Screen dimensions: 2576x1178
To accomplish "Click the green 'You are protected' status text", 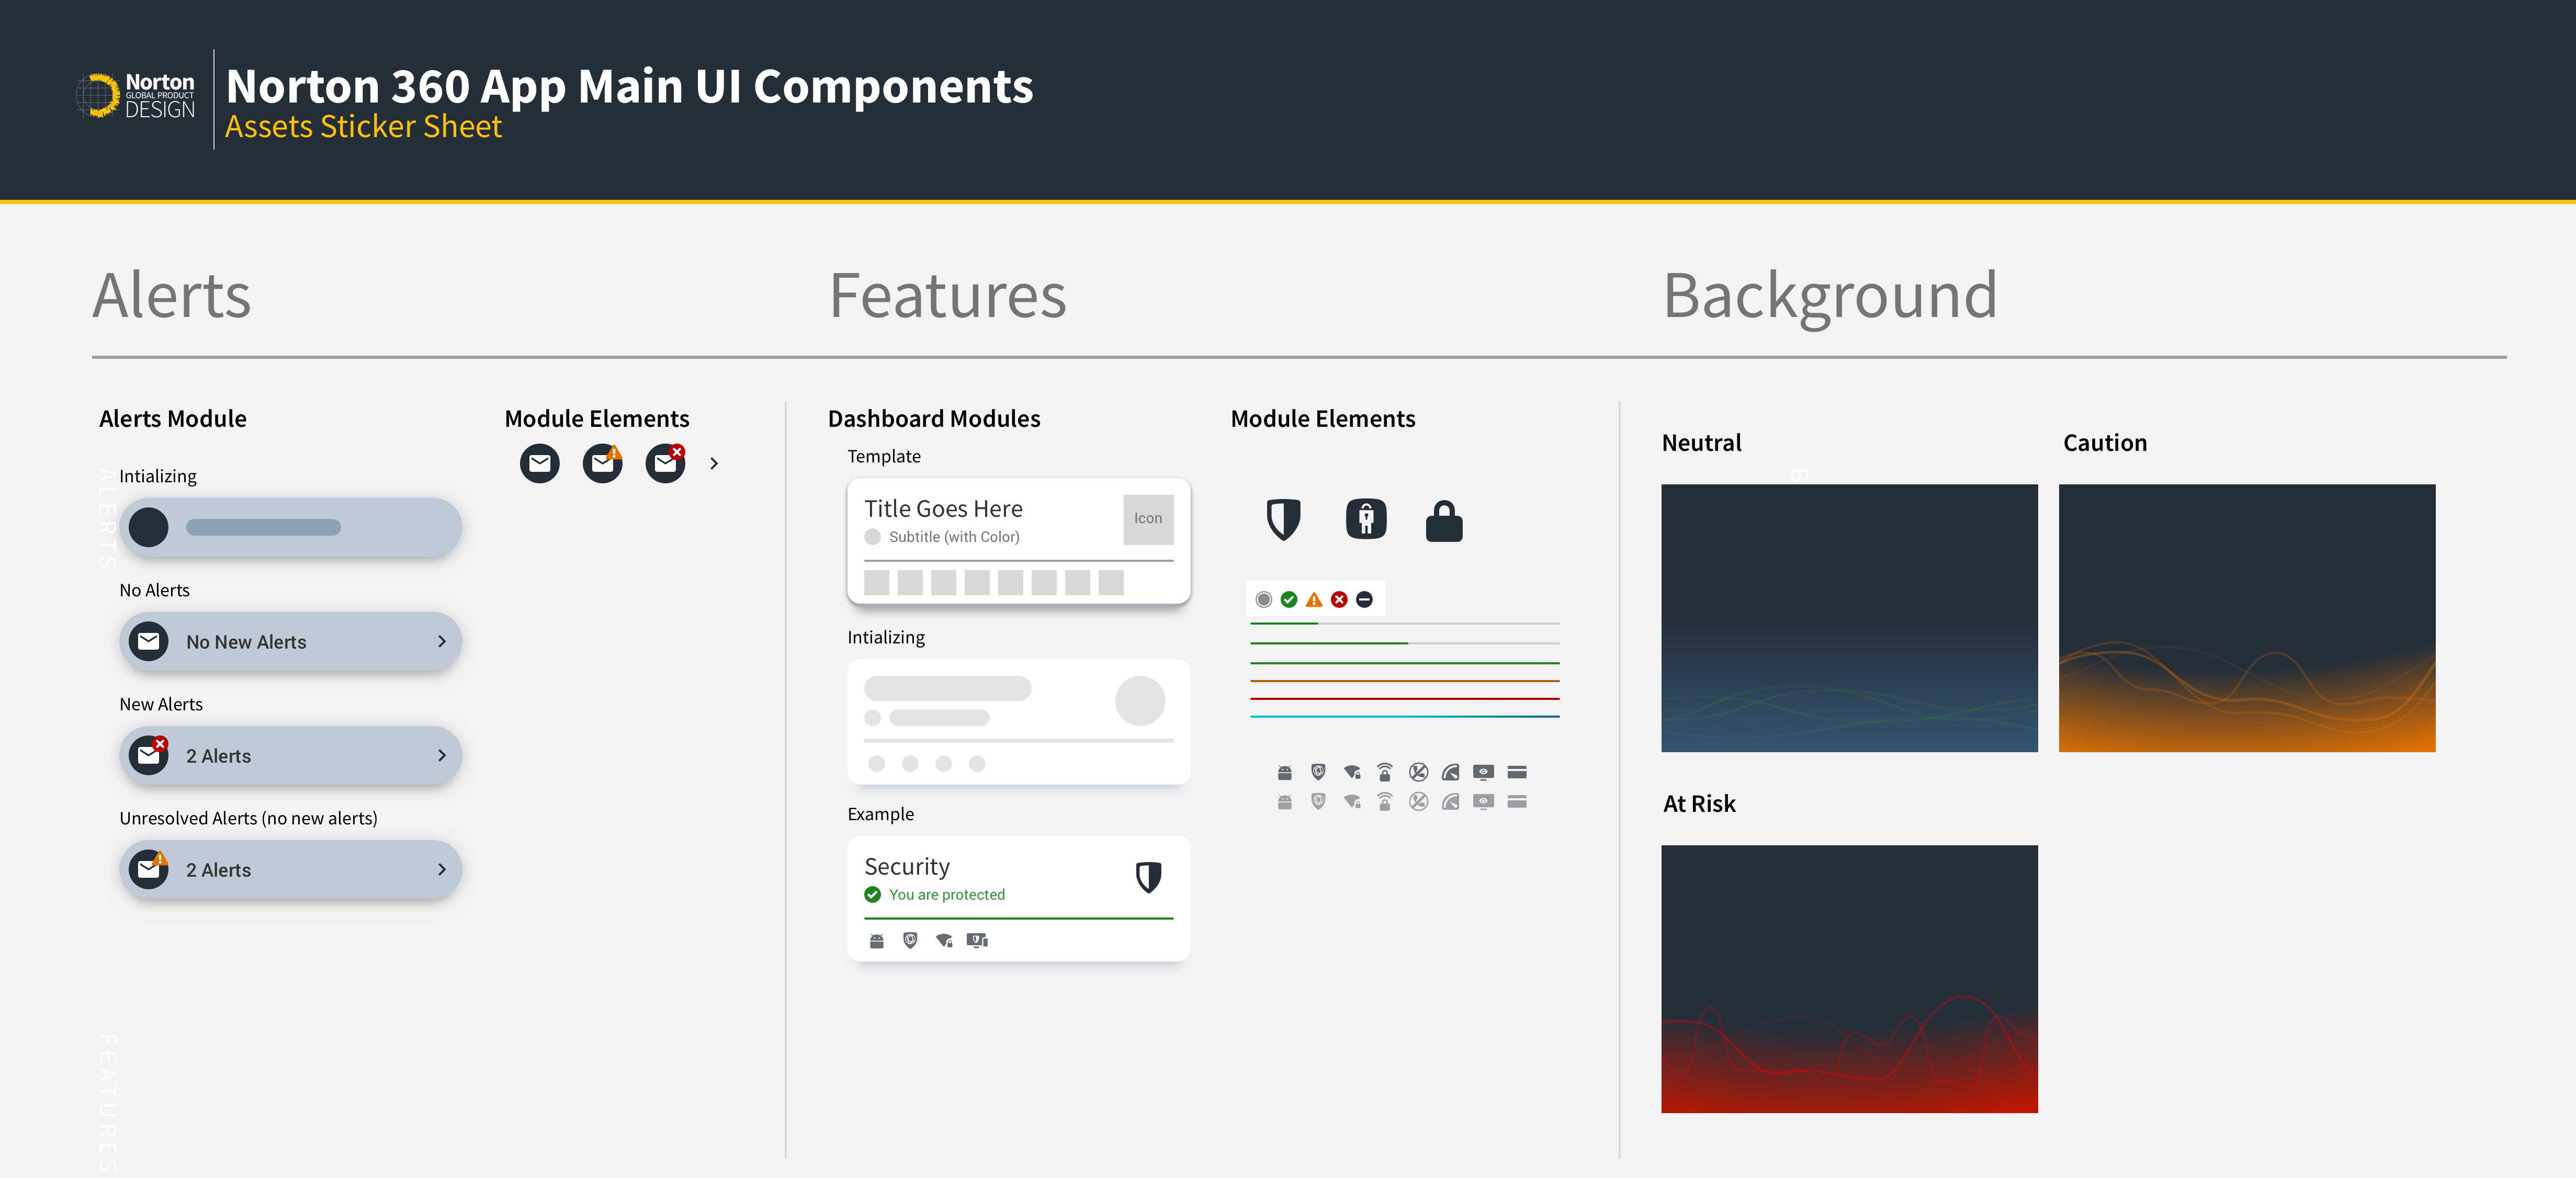I will click(x=946, y=895).
